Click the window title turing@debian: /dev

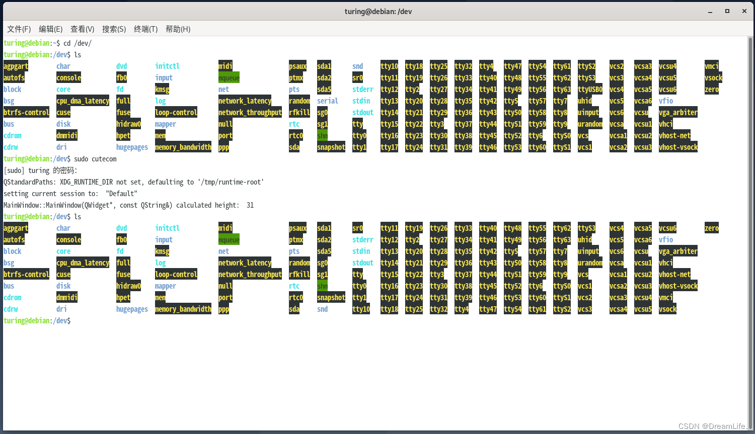[x=378, y=11]
